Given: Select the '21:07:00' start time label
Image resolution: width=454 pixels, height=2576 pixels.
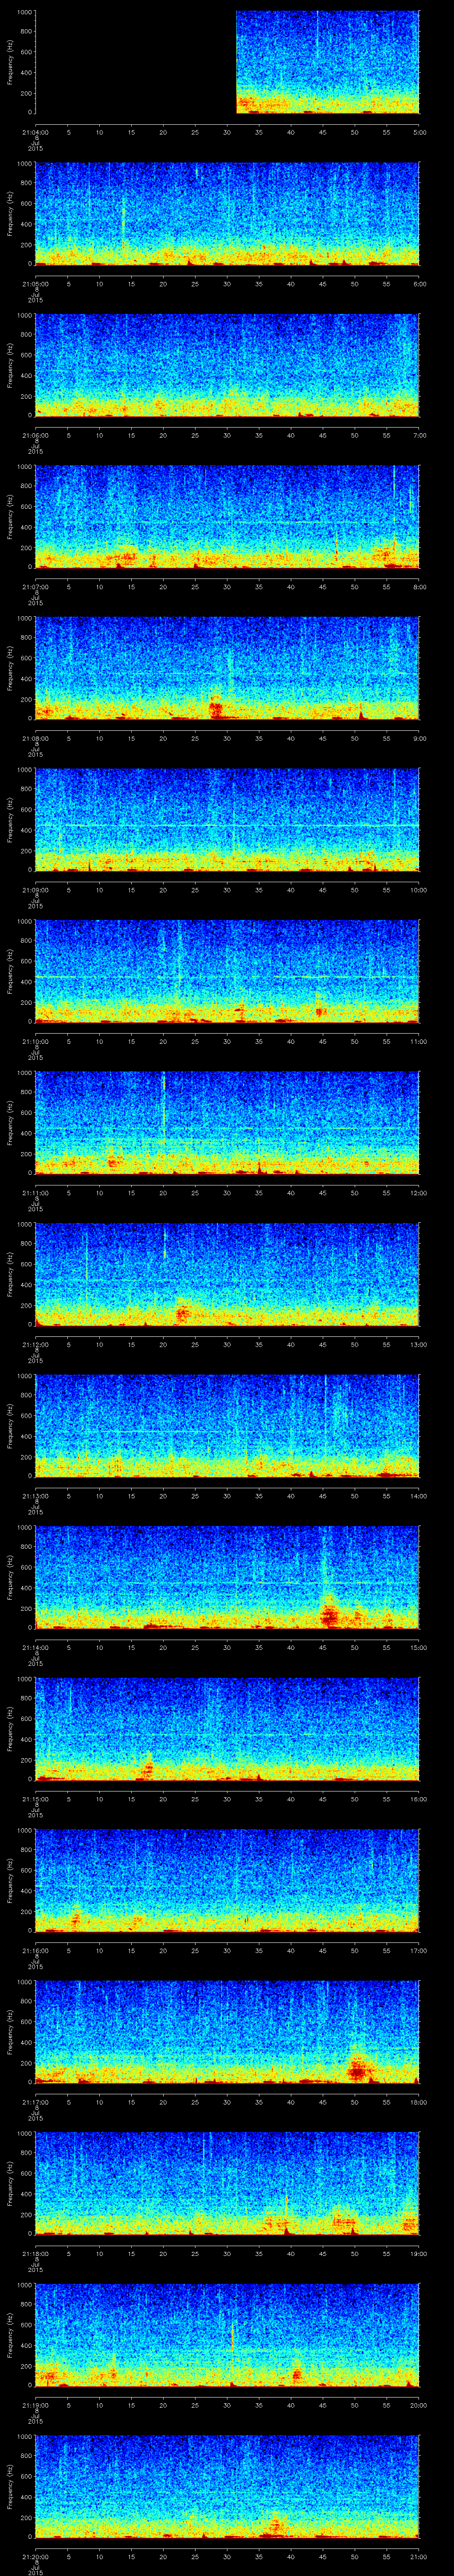Looking at the screenshot, I should coord(35,586).
